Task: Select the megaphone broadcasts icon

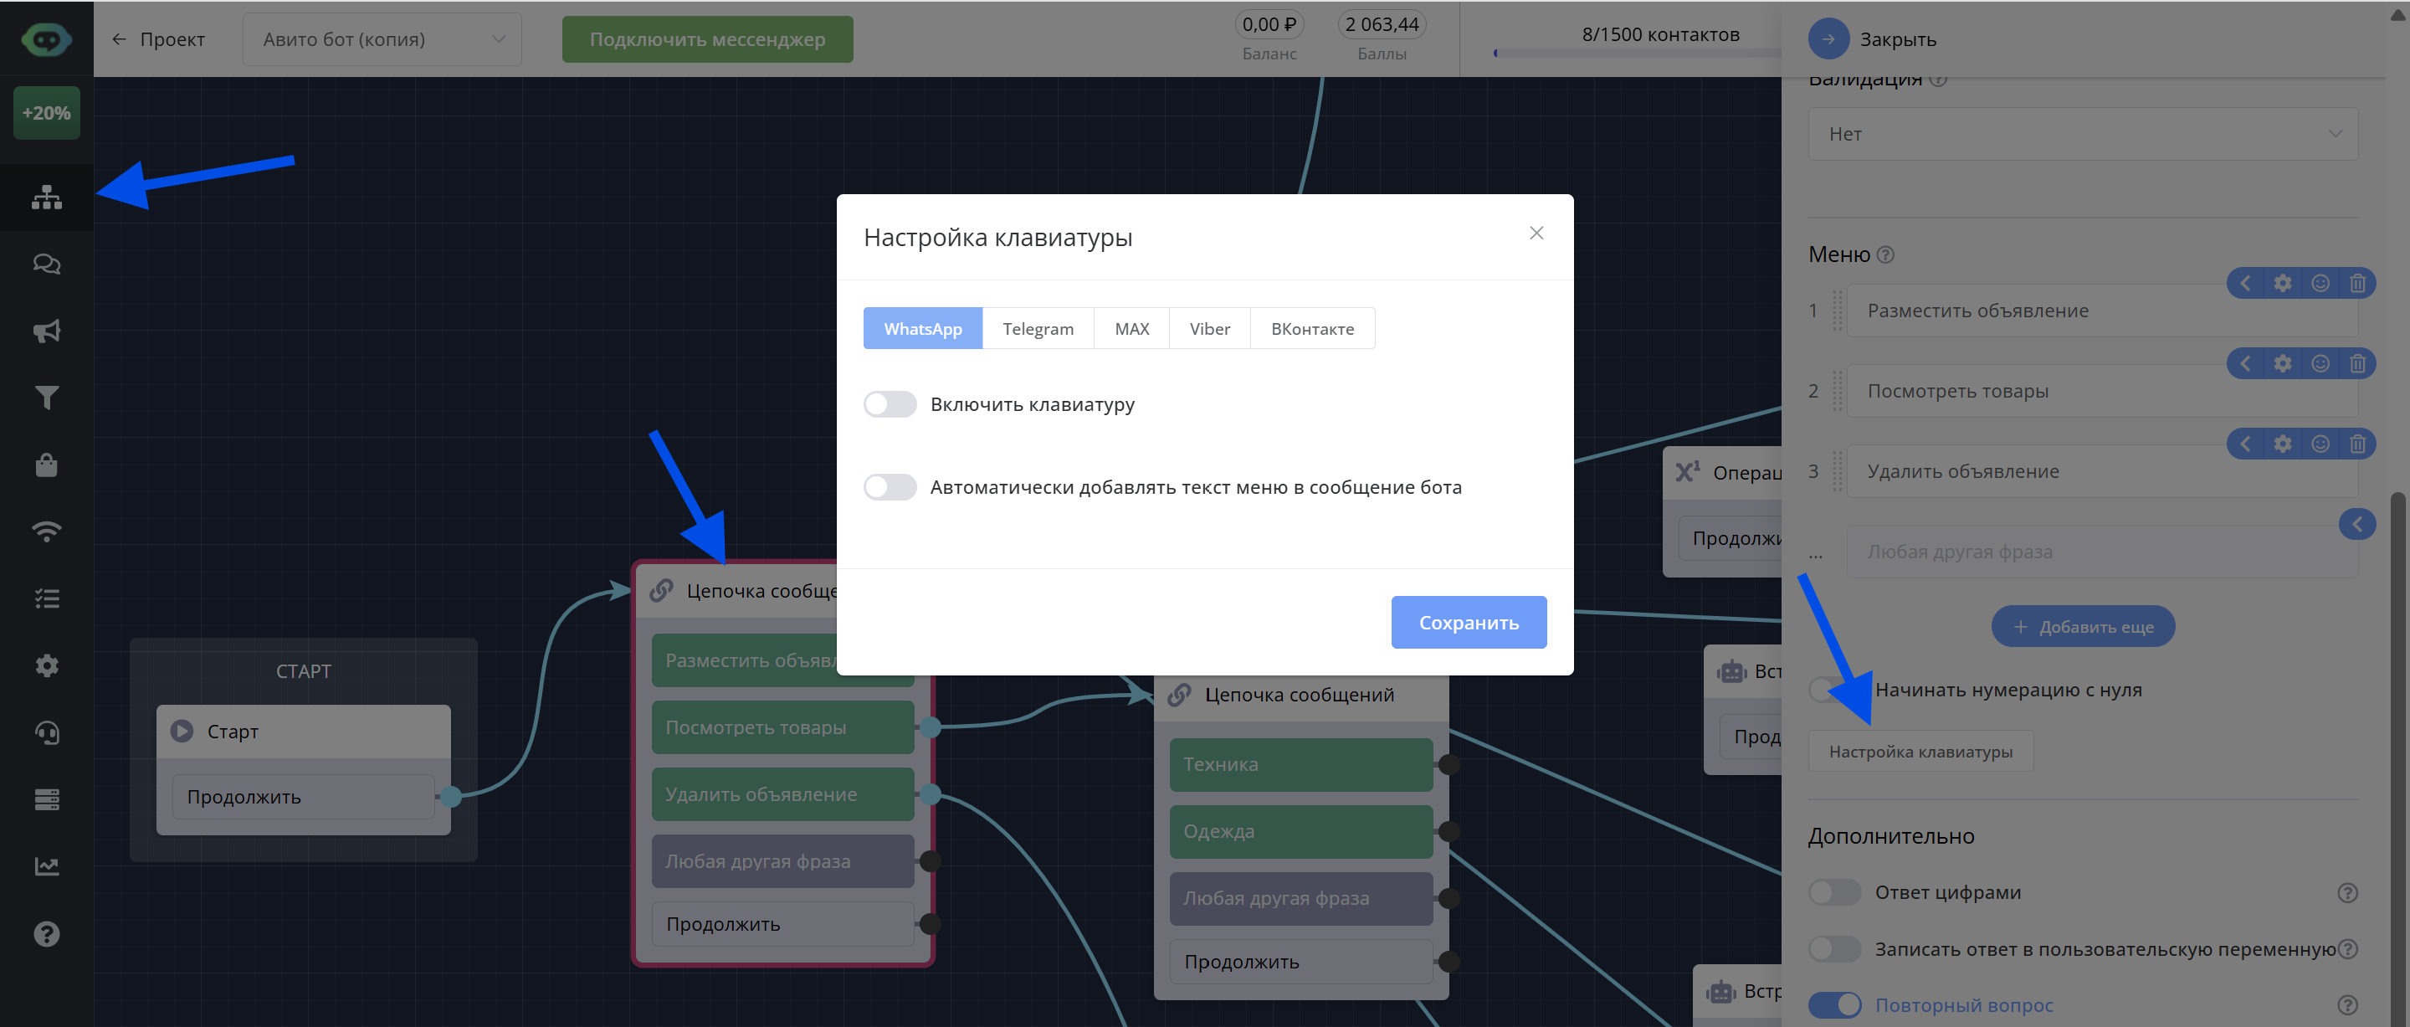Action: tap(46, 331)
